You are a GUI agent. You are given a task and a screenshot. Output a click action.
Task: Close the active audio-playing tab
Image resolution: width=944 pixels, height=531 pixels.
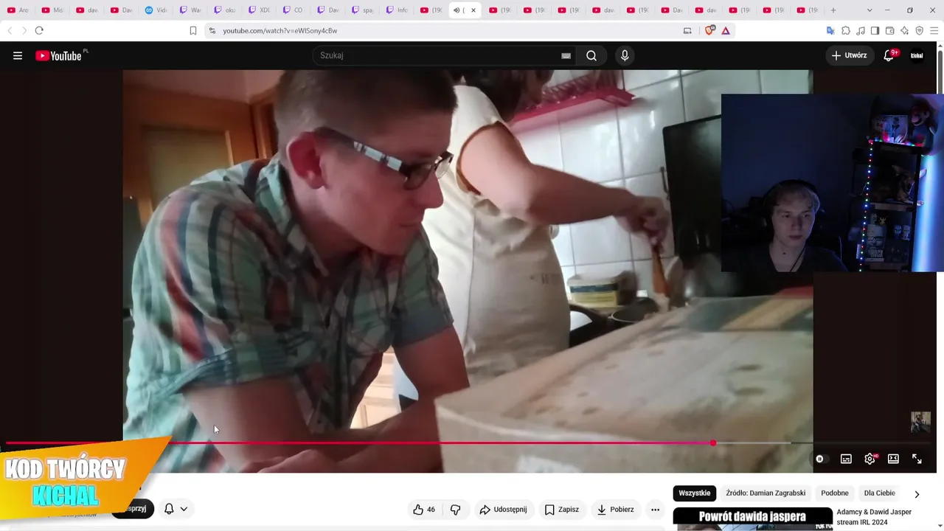[473, 10]
